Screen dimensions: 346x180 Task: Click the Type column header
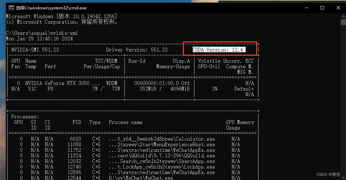coord(95,122)
